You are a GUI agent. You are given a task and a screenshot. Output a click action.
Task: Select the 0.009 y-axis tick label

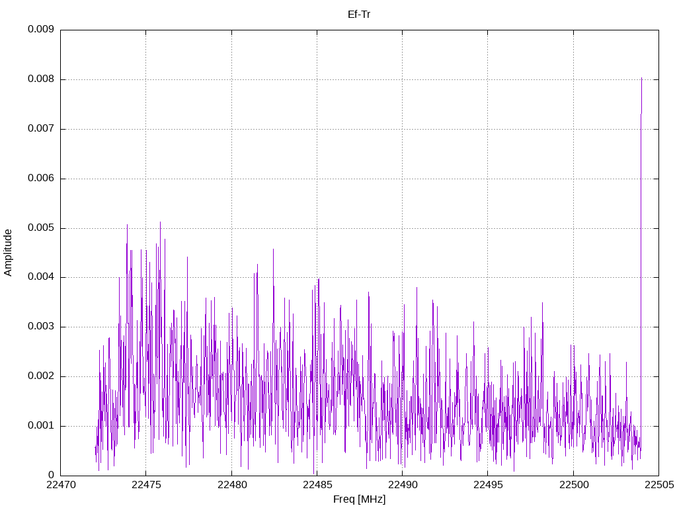coord(40,30)
